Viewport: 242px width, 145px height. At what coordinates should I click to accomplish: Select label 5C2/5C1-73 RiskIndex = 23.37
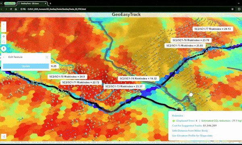pos(124,87)
